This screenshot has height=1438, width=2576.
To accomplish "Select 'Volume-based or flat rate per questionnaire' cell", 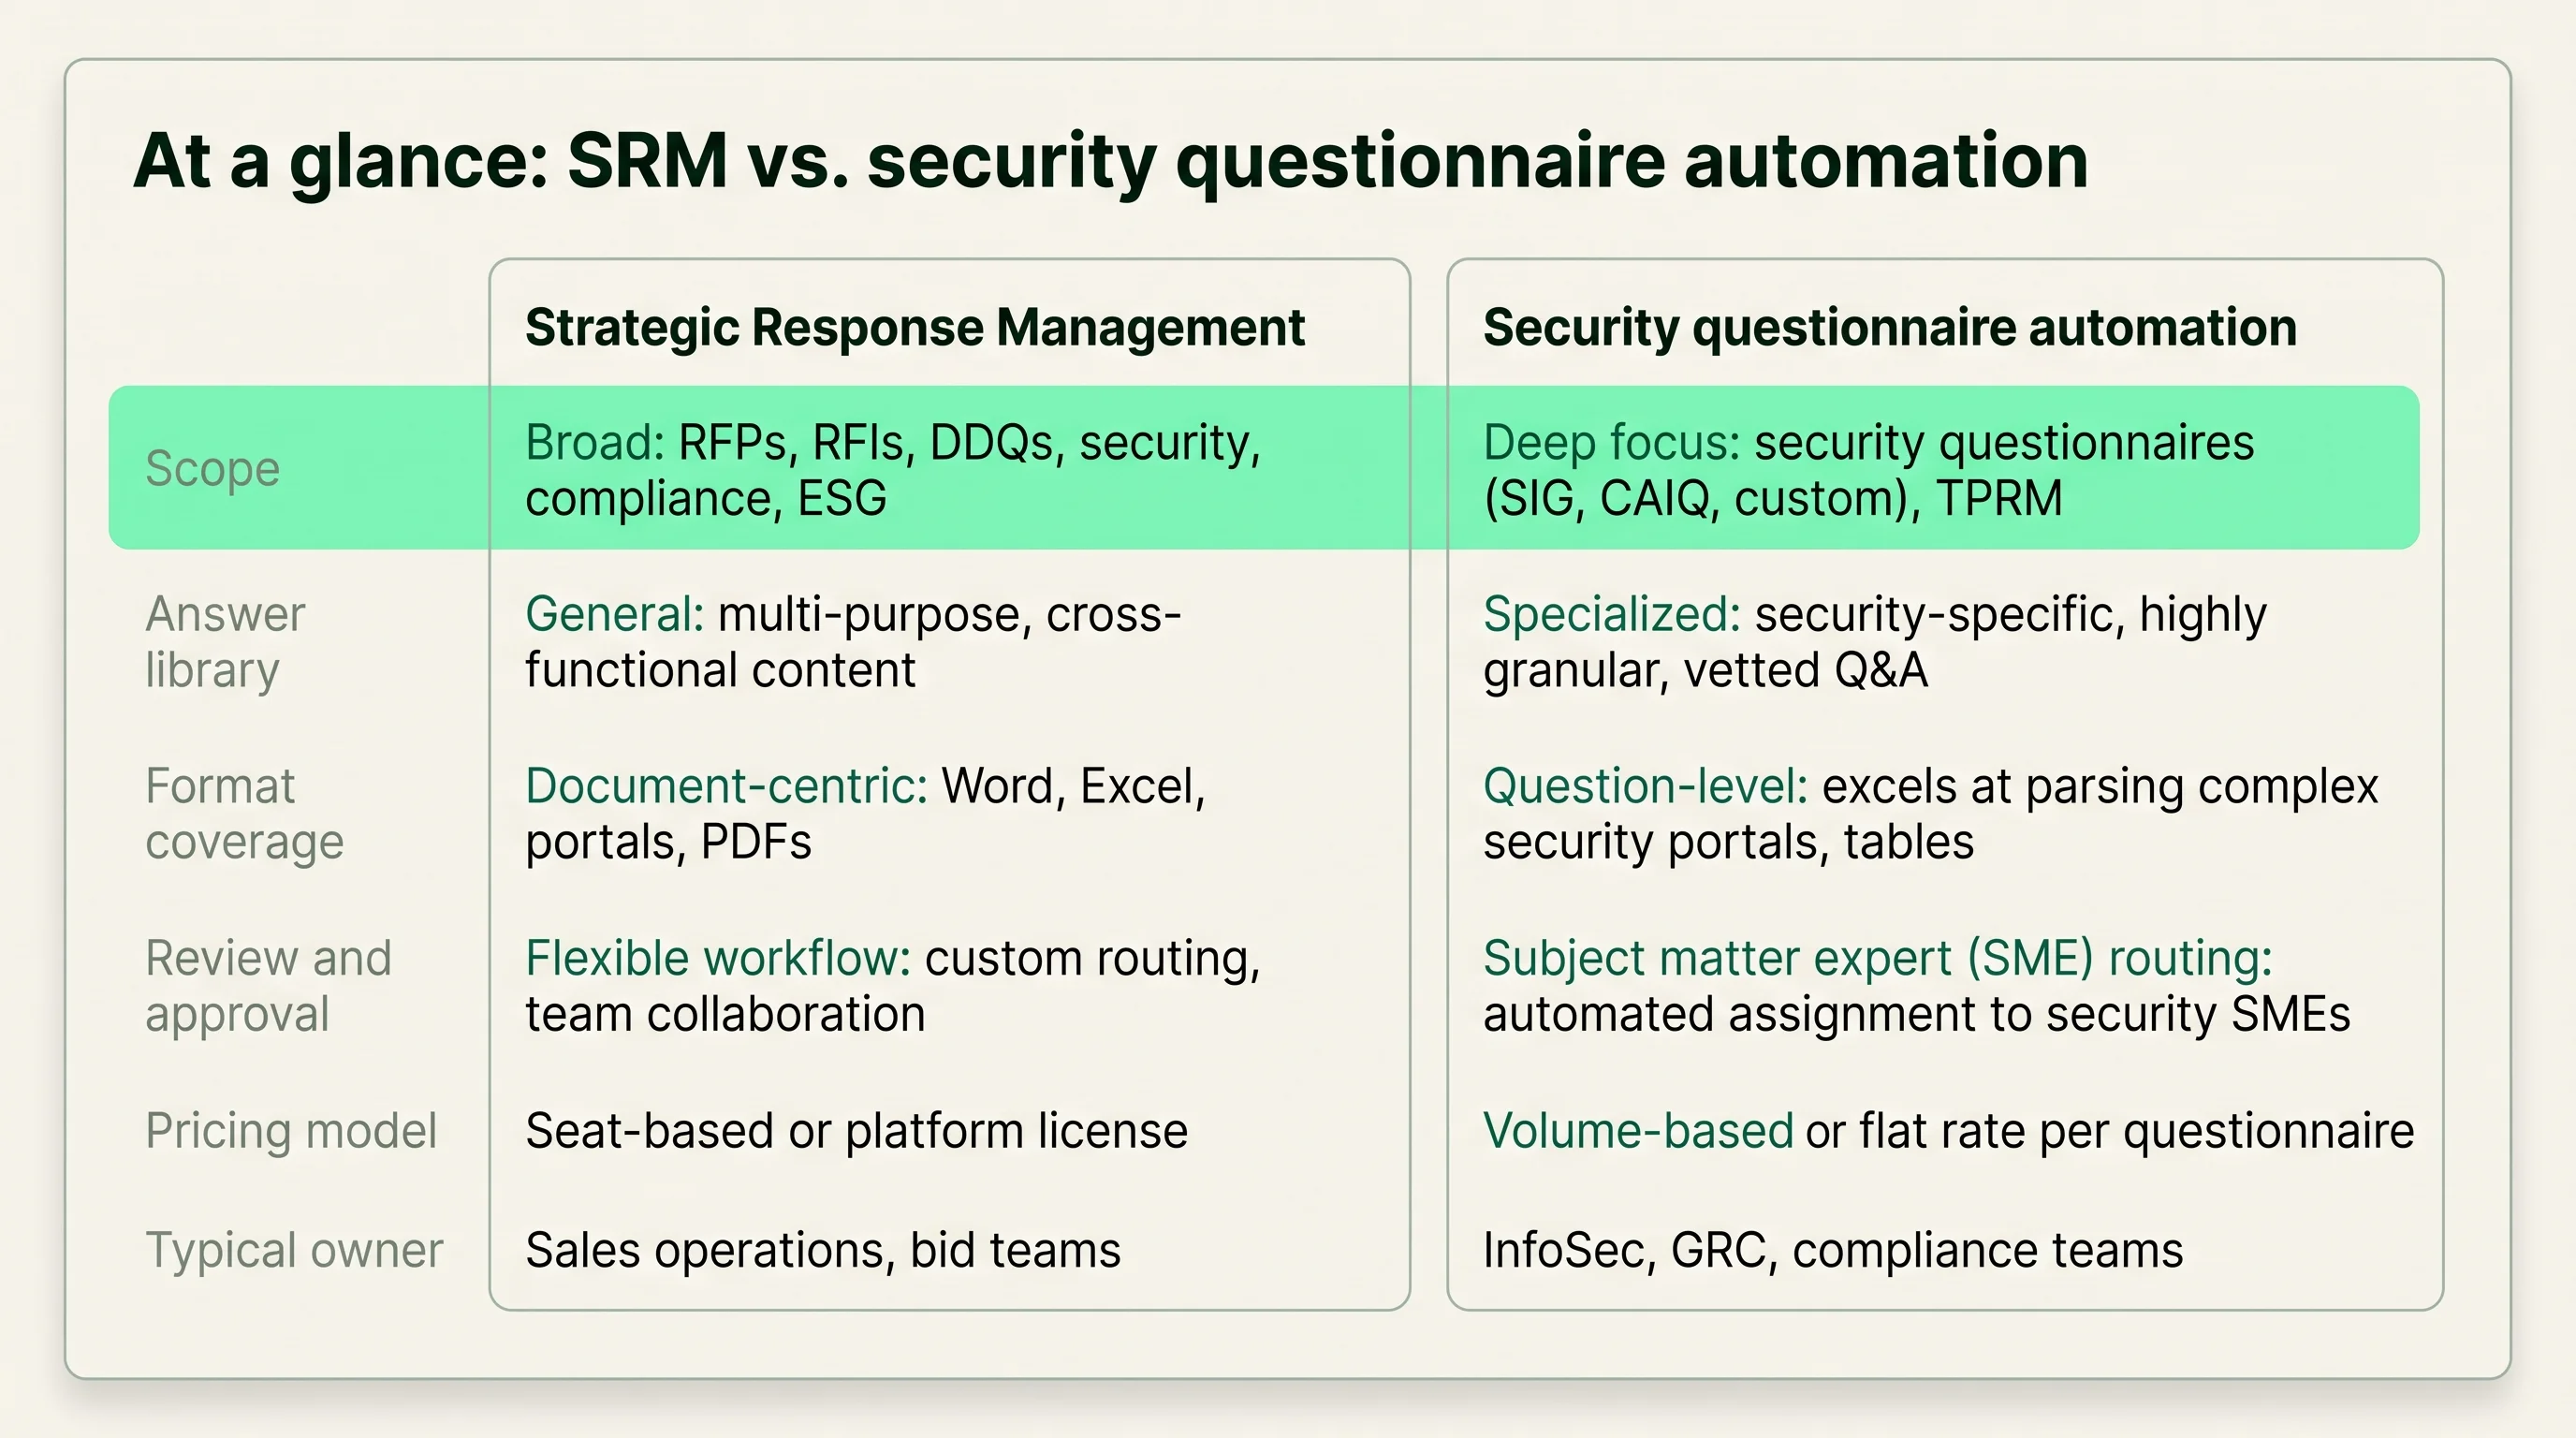I will point(1948,1131).
